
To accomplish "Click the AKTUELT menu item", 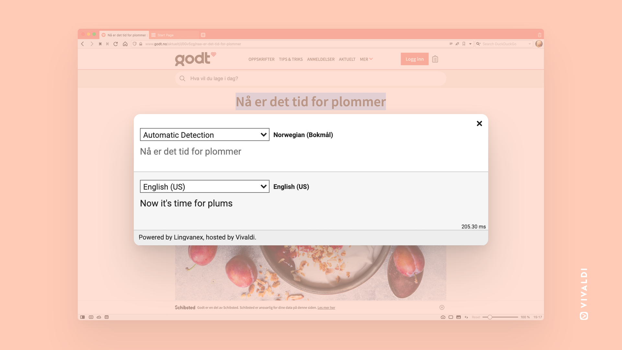I will tap(347, 59).
